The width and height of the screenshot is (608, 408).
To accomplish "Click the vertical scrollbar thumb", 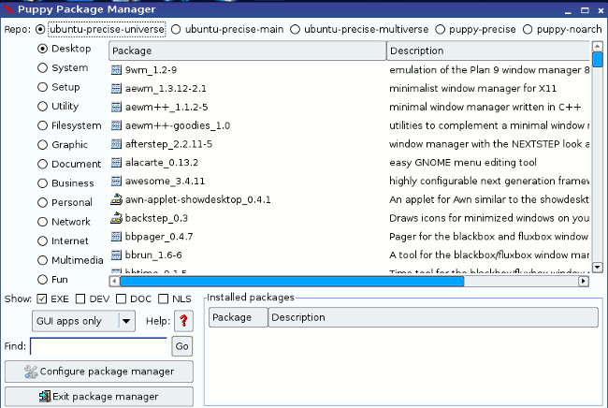I will point(598,59).
